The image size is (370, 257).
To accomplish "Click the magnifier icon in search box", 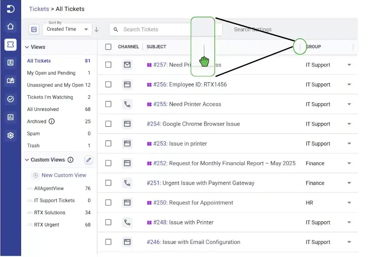I will (x=116, y=30).
